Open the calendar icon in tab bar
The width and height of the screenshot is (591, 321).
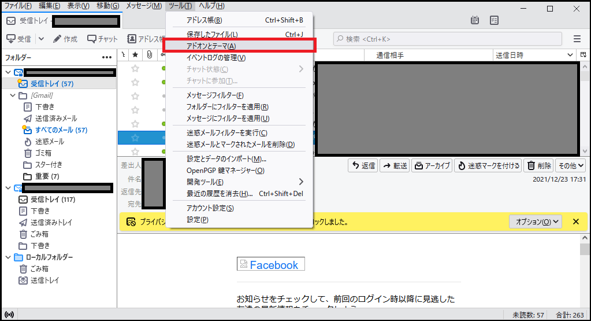click(x=475, y=20)
